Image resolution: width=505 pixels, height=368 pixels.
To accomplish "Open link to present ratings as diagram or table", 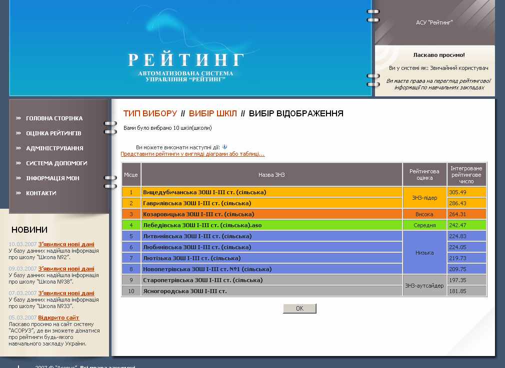I will [x=192, y=154].
